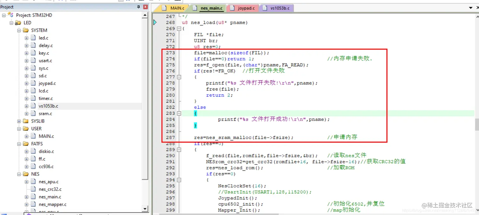The image size is (479, 215).
Task: Click project tree scrollbar up arrow
Action: click(x=145, y=15)
